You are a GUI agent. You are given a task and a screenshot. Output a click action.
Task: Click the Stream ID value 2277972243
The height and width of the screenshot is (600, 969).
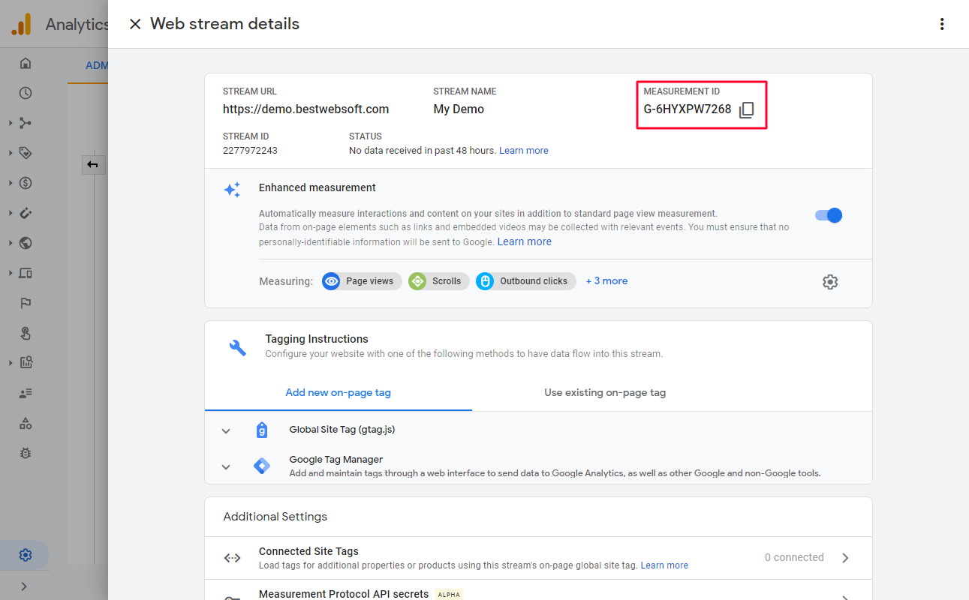point(250,151)
